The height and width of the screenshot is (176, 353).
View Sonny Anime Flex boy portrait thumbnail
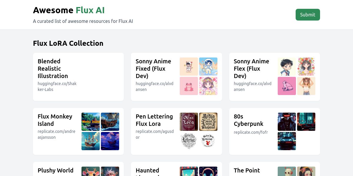[287, 67]
